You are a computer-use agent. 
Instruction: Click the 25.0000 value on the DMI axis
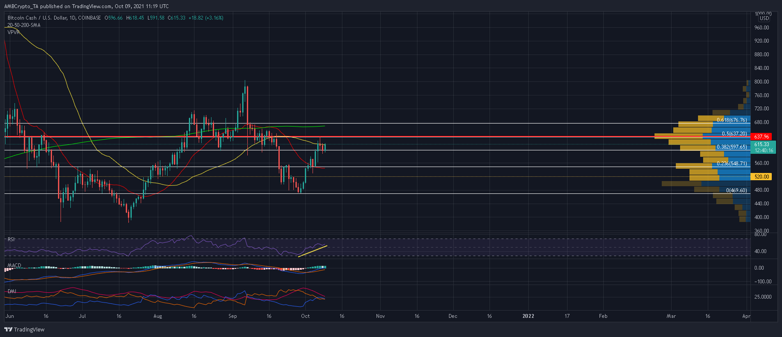(763, 297)
